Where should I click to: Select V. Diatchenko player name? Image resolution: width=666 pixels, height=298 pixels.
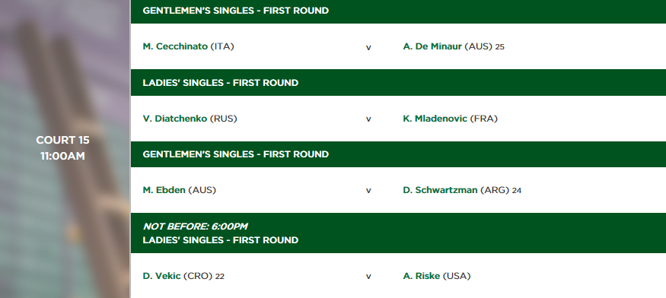(x=174, y=119)
